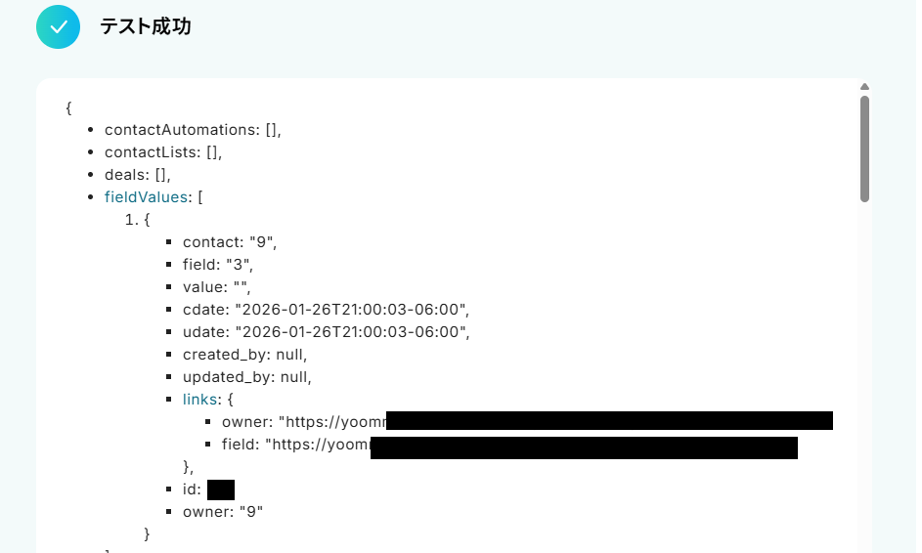The height and width of the screenshot is (553, 922).
Task: Click the field "3" line
Action: click(x=218, y=265)
